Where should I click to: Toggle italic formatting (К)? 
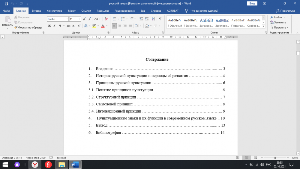coord(55,26)
